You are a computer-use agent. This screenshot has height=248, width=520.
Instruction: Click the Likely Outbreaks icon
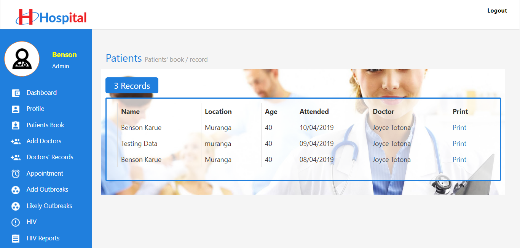coord(16,206)
